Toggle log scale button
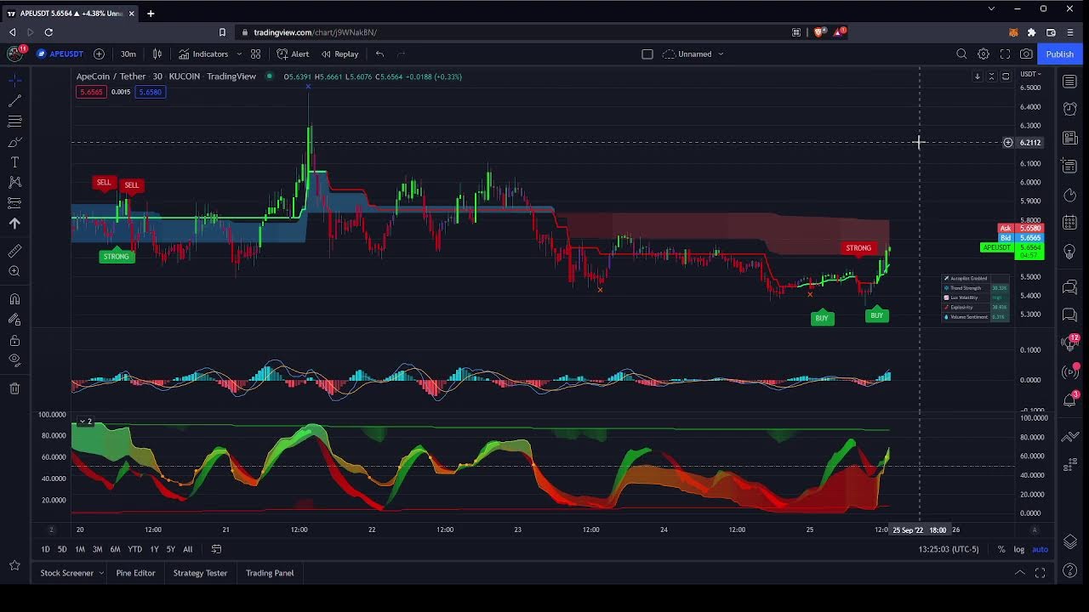 (1018, 549)
